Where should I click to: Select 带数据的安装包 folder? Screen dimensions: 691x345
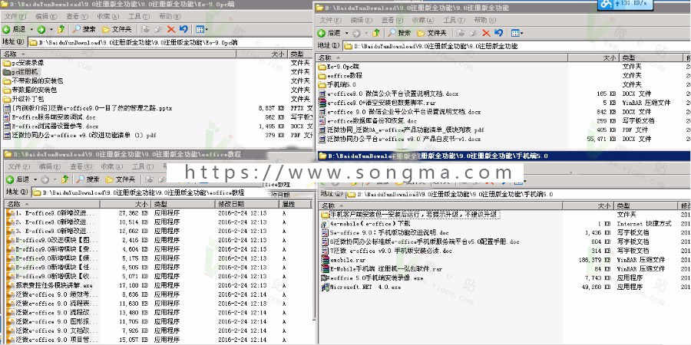click(29, 90)
